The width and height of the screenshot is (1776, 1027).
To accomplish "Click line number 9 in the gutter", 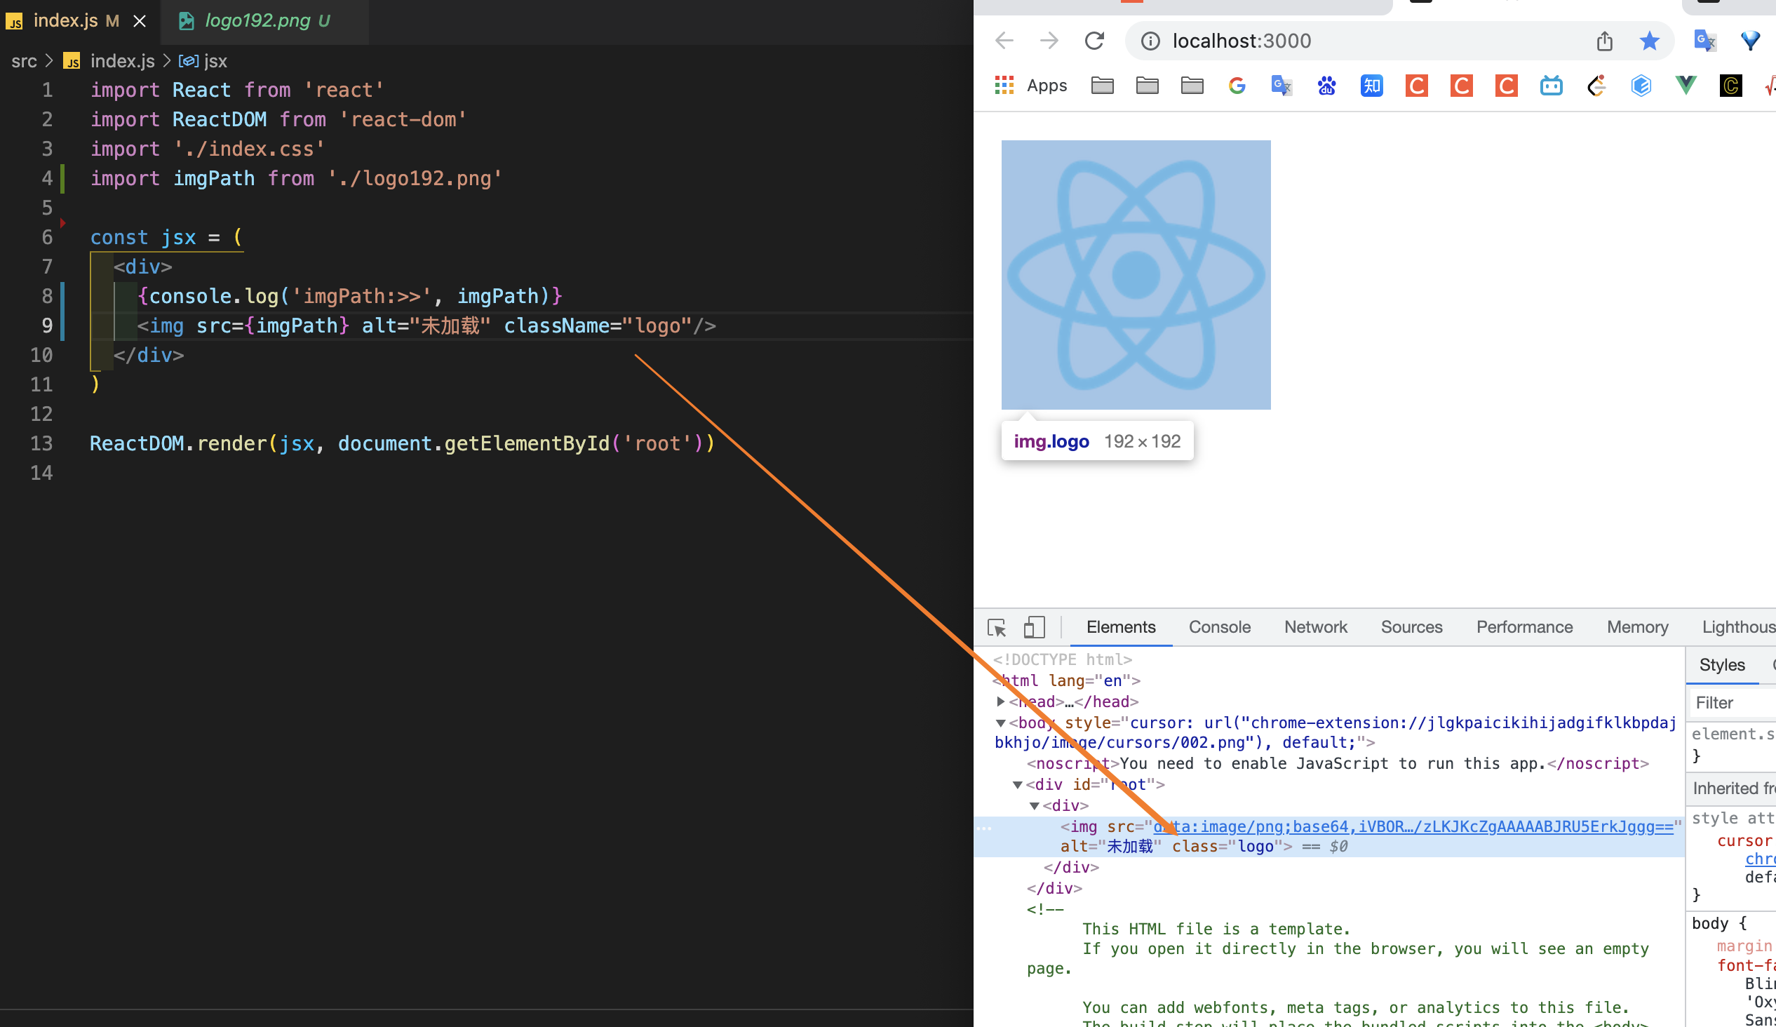I will tap(46, 325).
